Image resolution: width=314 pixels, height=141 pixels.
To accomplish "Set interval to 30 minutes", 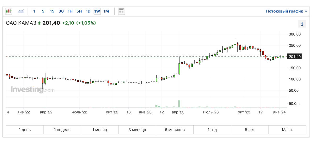I will [x=61, y=11].
